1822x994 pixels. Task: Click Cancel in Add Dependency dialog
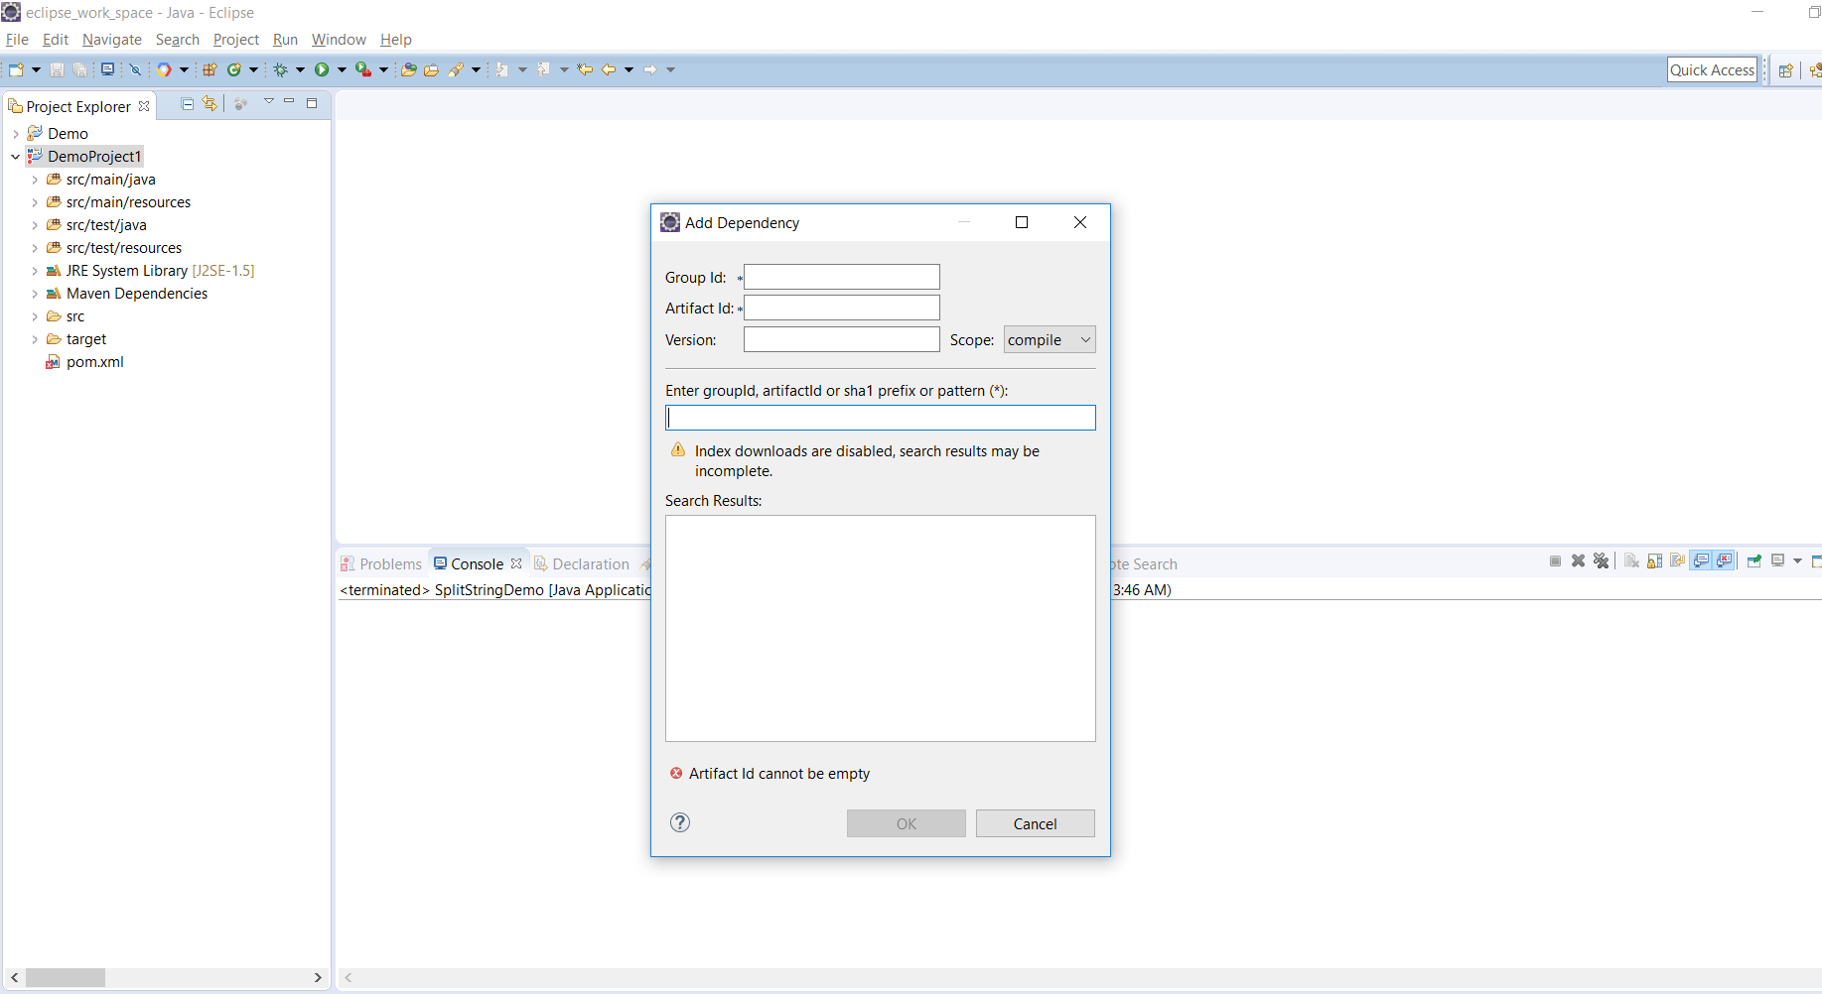pos(1035,824)
